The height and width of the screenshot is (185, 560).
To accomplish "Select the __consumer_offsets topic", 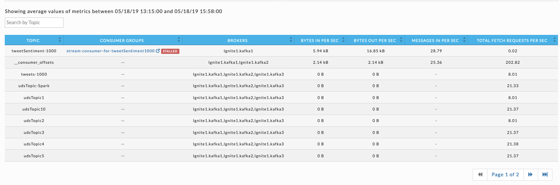I will tap(34, 63).
